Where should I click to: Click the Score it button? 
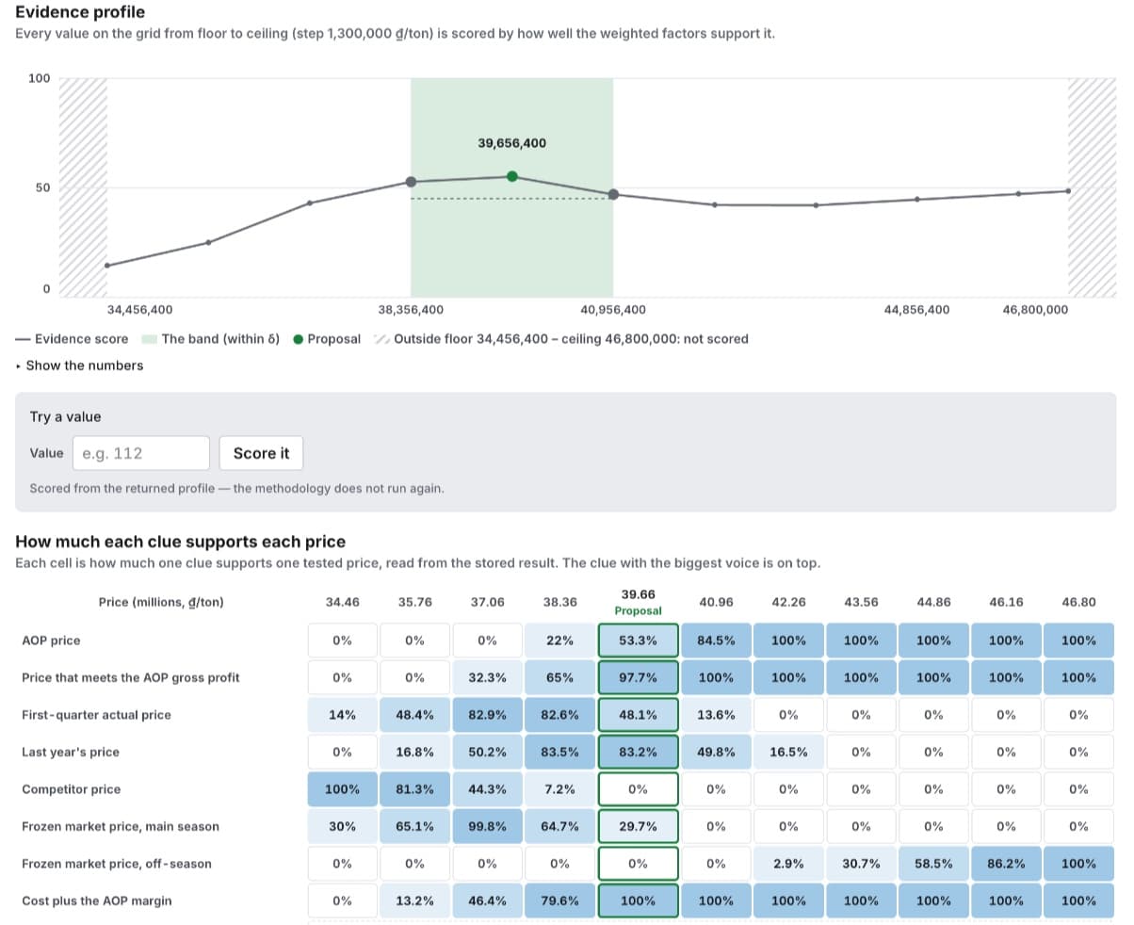[x=261, y=453]
